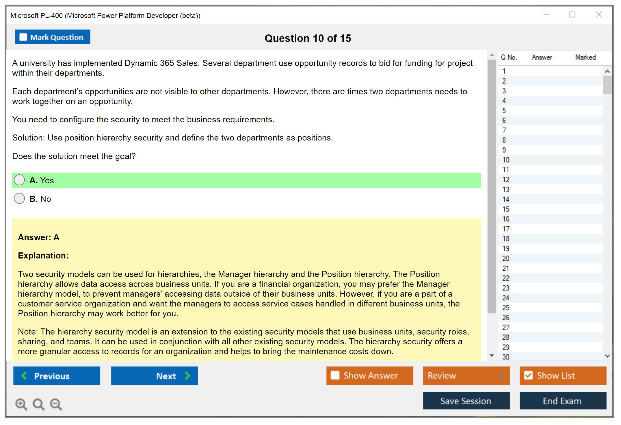Click the green left arrow on Previous
The image size is (621, 425).
[x=24, y=376]
